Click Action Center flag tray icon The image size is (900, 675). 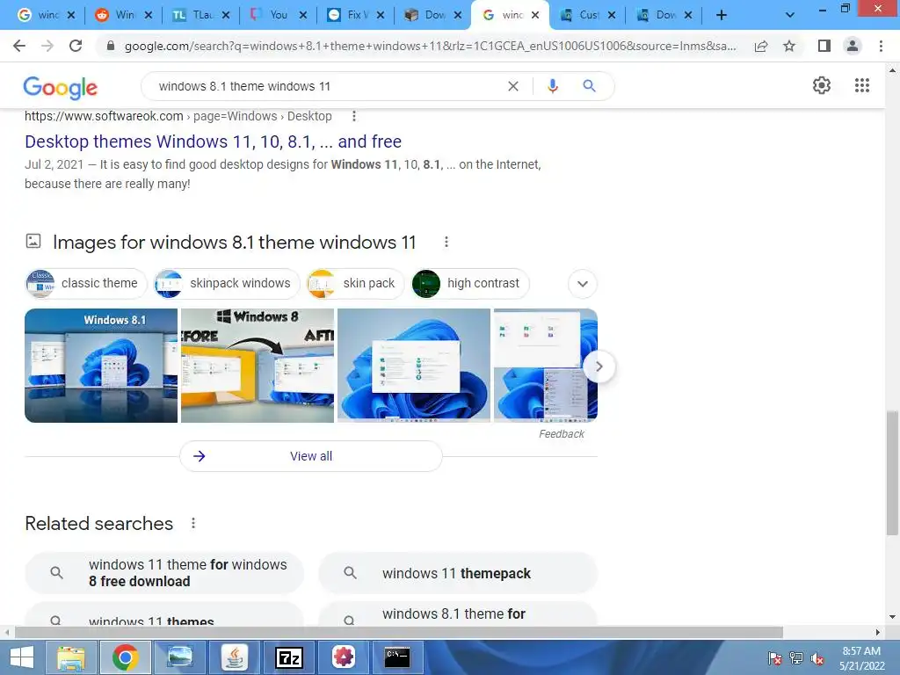coord(775,659)
